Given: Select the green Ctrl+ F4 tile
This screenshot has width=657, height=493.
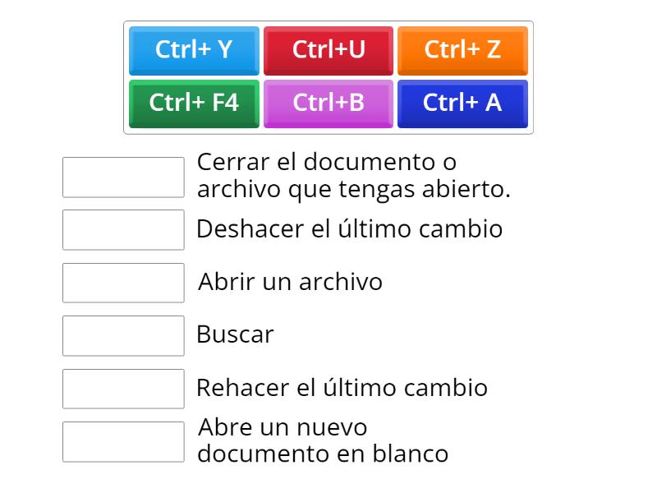Looking at the screenshot, I should [194, 104].
